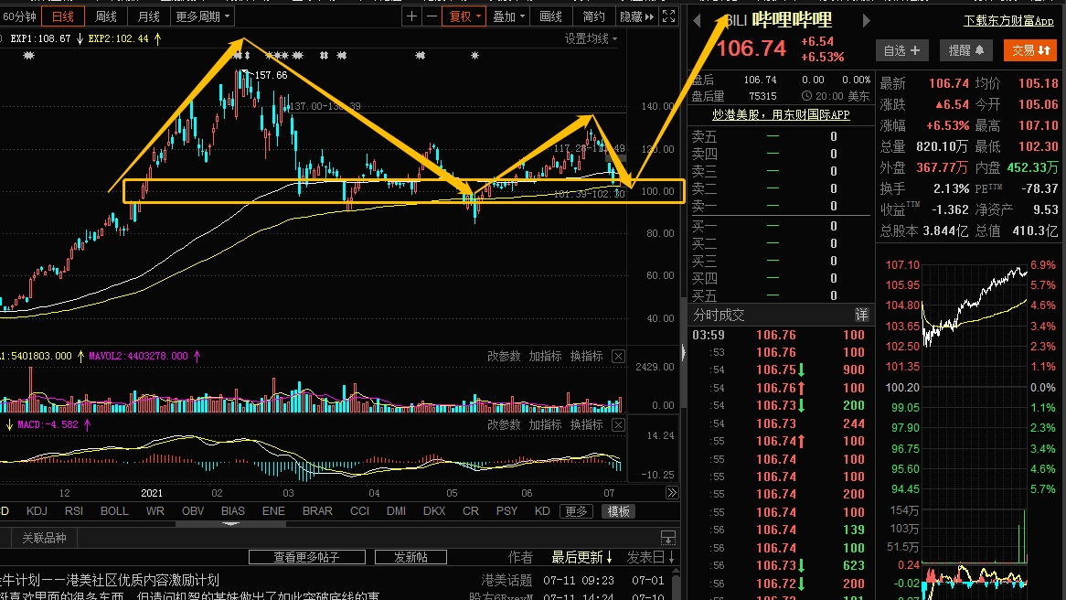Open the 交易 trade button
The height and width of the screenshot is (600, 1066).
(1030, 50)
